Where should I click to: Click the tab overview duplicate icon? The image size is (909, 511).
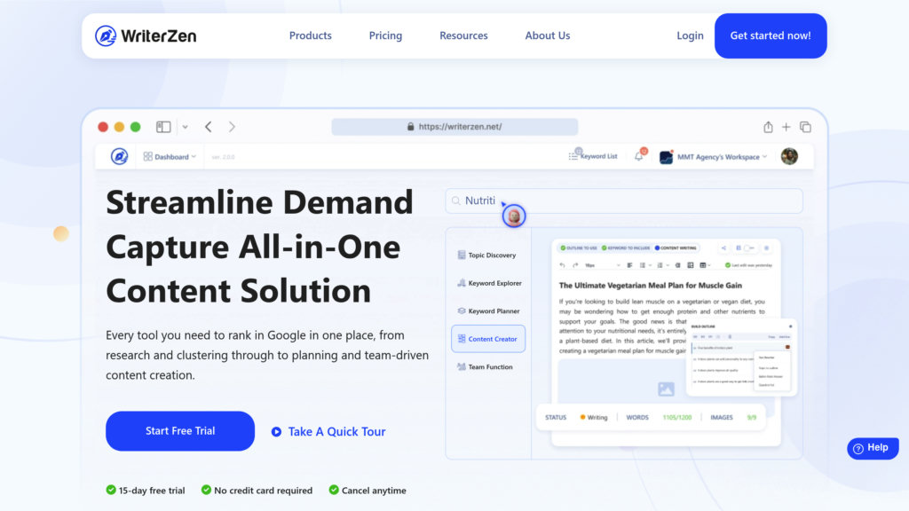point(805,127)
